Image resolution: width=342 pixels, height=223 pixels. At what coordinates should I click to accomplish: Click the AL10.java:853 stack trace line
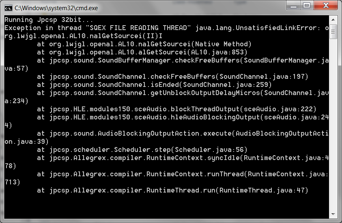[x=142, y=52]
